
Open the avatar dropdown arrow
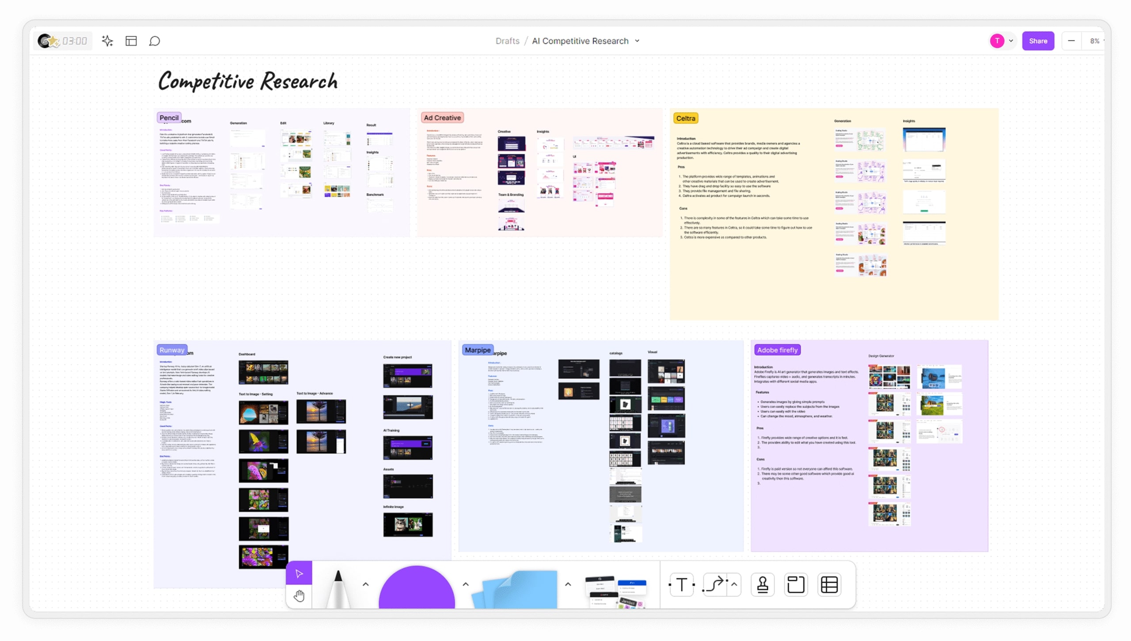(1011, 41)
